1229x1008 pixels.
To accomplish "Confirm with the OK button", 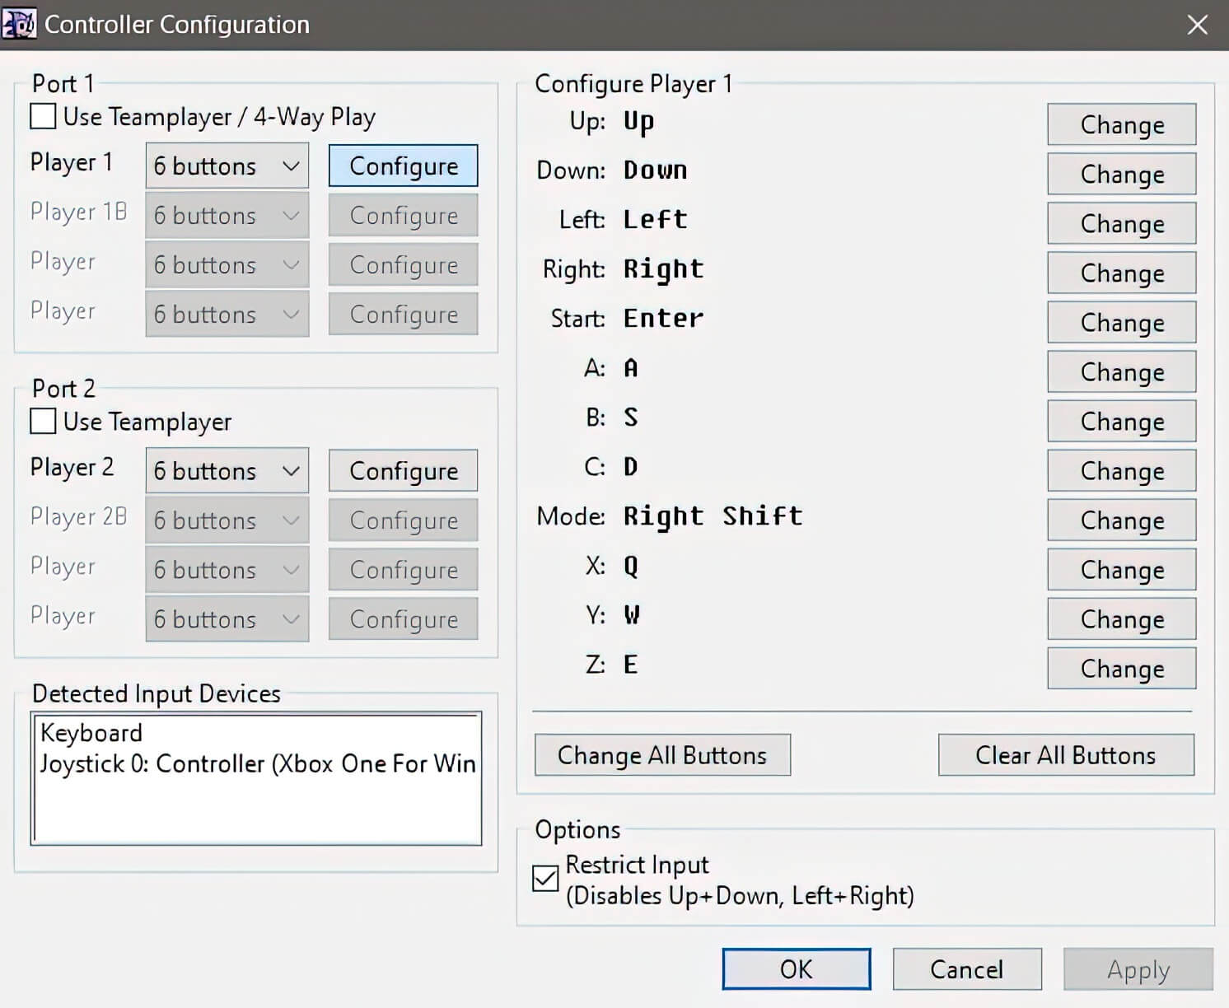I will tap(797, 969).
